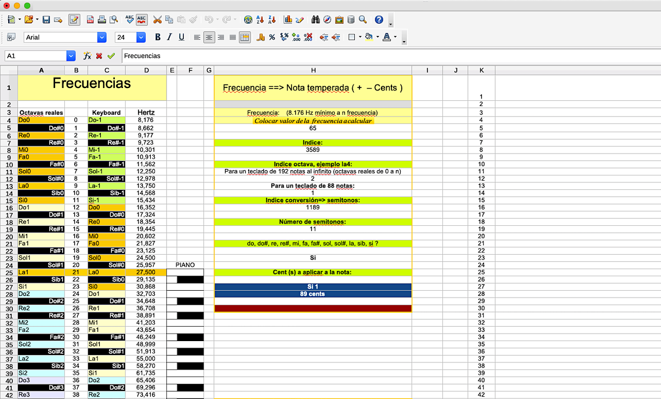Click the Cut scissors icon
Viewport: 661px width, 399px height.
point(157,20)
